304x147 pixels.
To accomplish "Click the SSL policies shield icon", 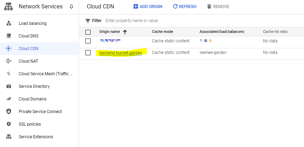I will 9,124.
